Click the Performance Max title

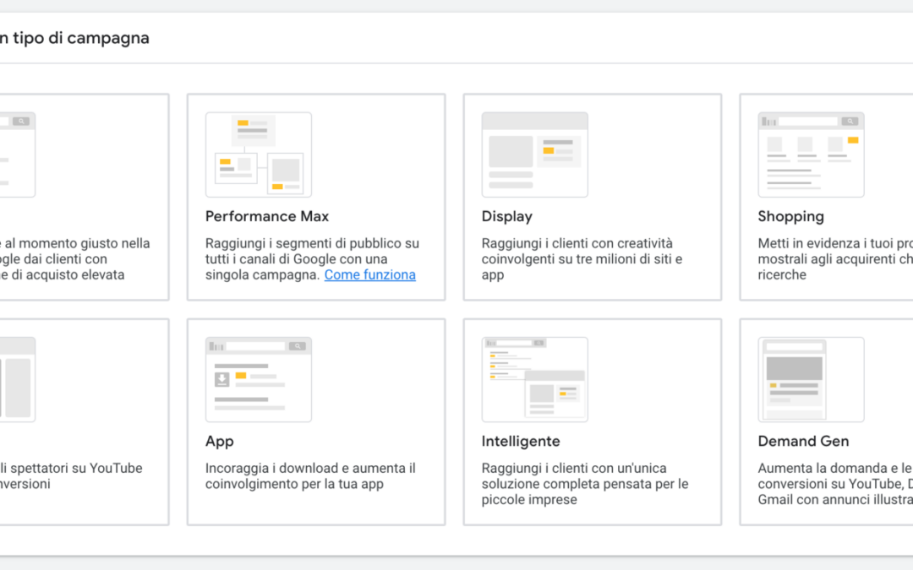(x=266, y=216)
